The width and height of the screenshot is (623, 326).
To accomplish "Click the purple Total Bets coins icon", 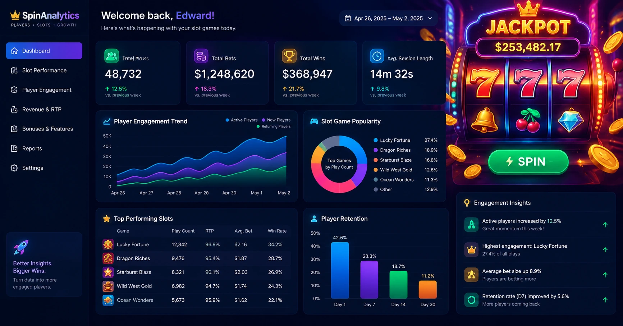I will 201,56.
